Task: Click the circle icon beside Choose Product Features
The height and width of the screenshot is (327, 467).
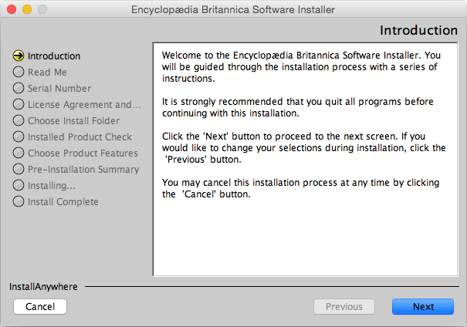Action: pos(19,153)
